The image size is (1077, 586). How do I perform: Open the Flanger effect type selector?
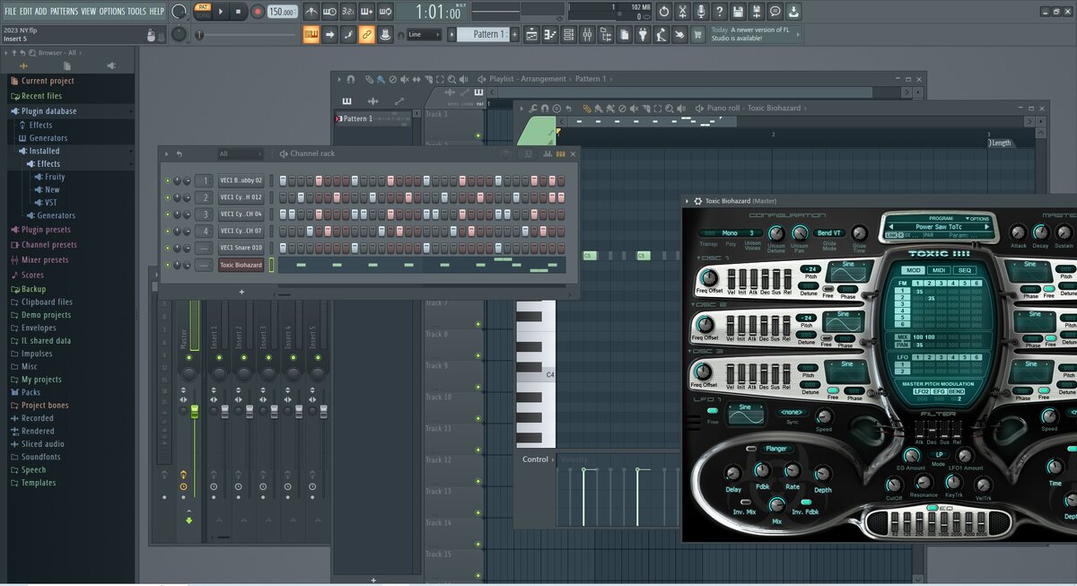(x=776, y=448)
